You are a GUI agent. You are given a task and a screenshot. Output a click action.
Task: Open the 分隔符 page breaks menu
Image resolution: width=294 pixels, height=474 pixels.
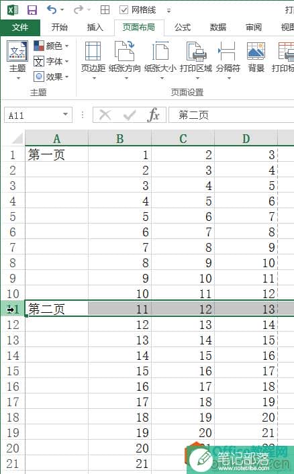pos(228,60)
